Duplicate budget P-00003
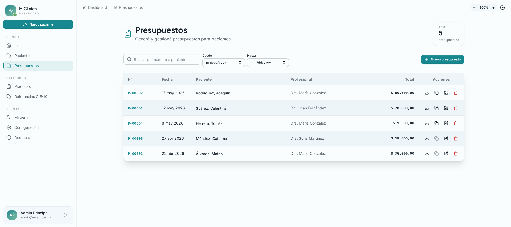 click(x=436, y=154)
